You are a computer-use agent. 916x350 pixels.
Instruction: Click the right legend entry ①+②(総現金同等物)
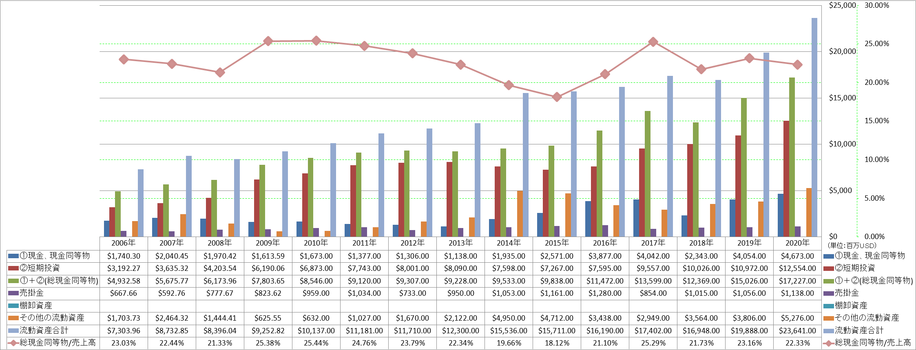pyautogui.click(x=868, y=281)
